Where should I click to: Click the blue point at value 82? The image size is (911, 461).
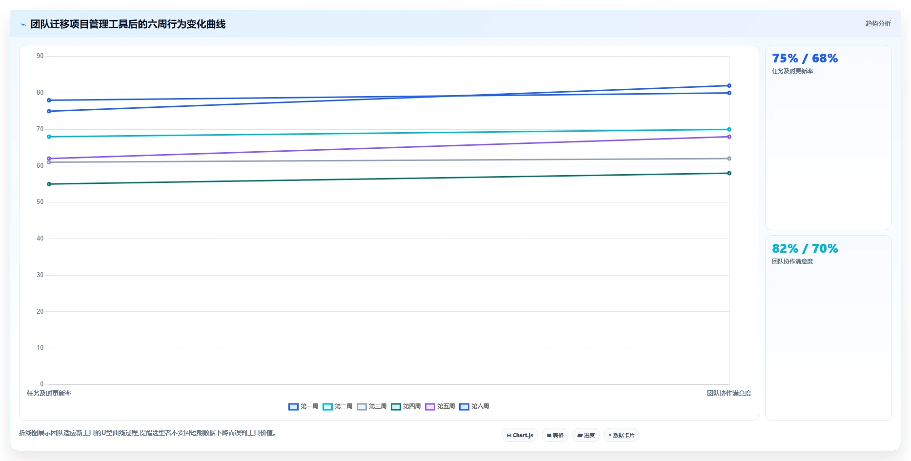click(x=729, y=86)
